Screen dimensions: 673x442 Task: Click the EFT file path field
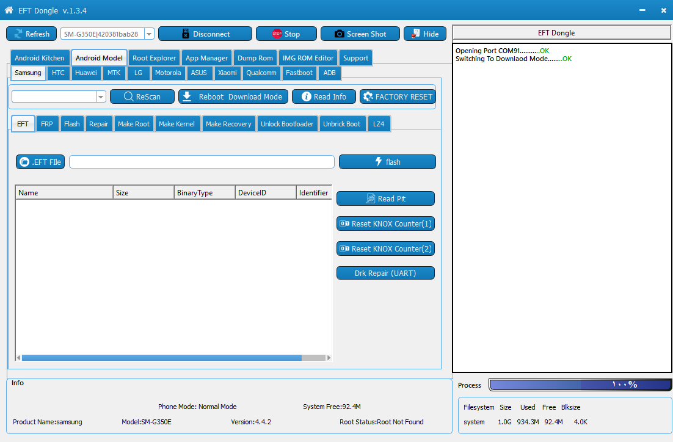202,162
